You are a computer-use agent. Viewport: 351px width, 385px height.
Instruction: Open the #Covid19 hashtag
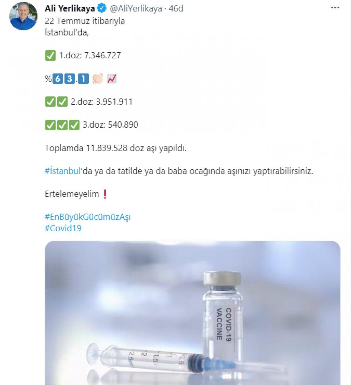(x=63, y=228)
